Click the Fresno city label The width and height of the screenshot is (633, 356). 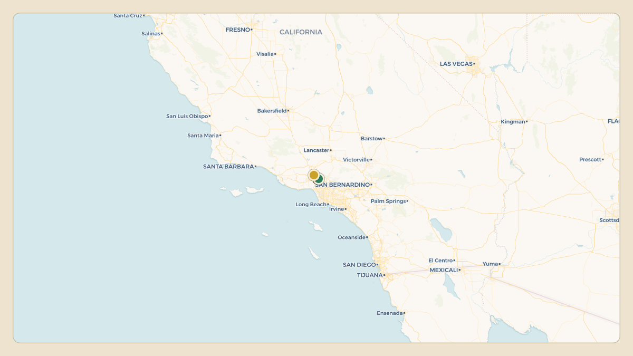pyautogui.click(x=237, y=30)
